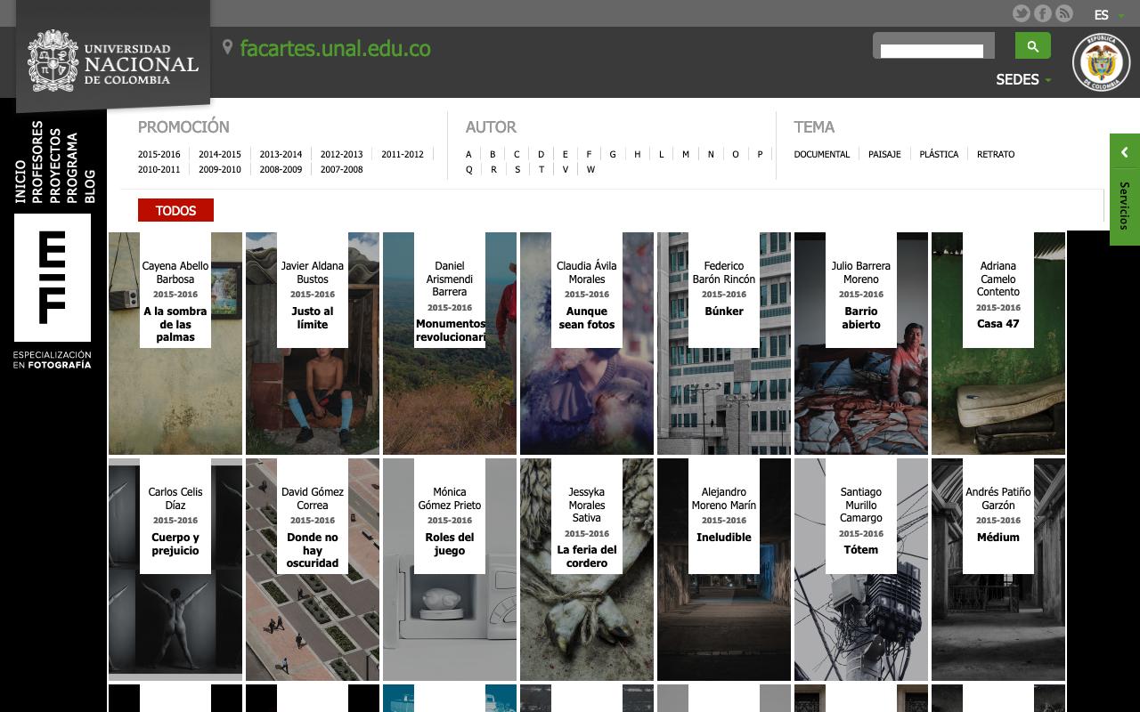Filter authors by letter A
The height and width of the screenshot is (712, 1140).
click(x=468, y=154)
